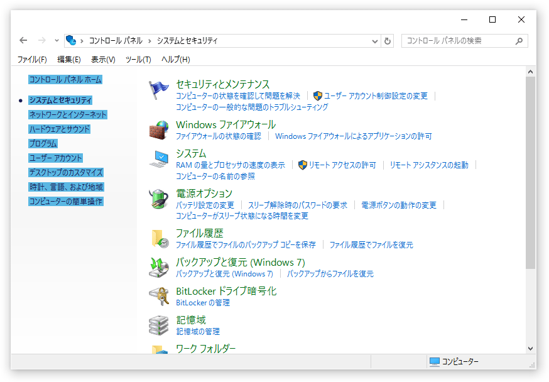Click the Windows Firewall brick wall icon
The height and width of the screenshot is (382, 549).
click(x=159, y=130)
